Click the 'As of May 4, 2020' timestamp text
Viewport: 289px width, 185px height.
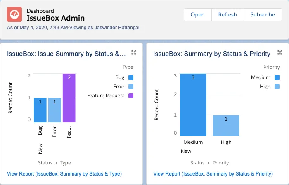coord(38,28)
